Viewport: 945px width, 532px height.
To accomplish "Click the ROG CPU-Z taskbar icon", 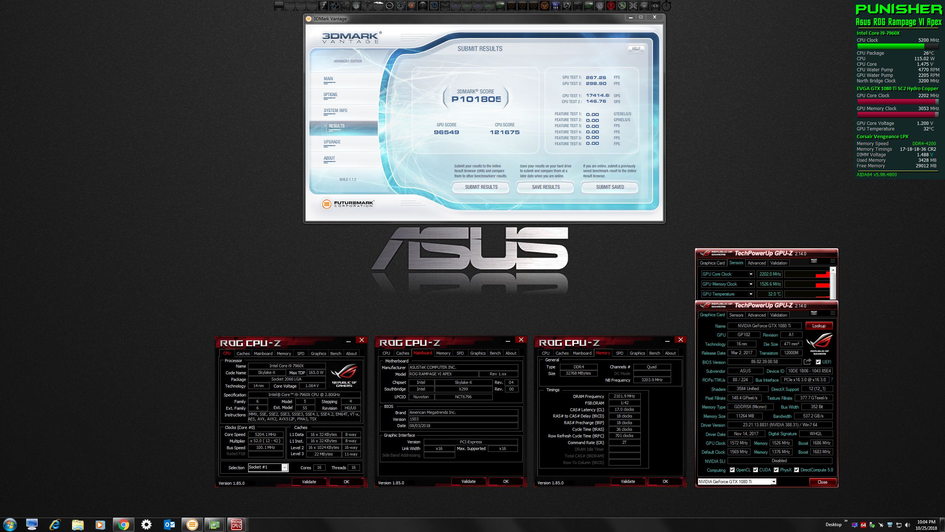I will pyautogui.click(x=236, y=525).
